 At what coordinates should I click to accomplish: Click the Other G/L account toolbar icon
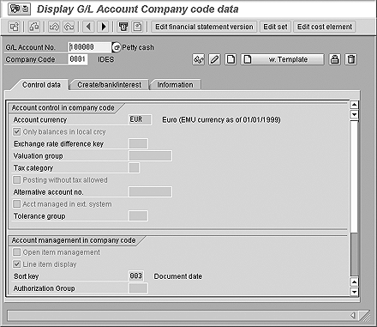point(14,27)
